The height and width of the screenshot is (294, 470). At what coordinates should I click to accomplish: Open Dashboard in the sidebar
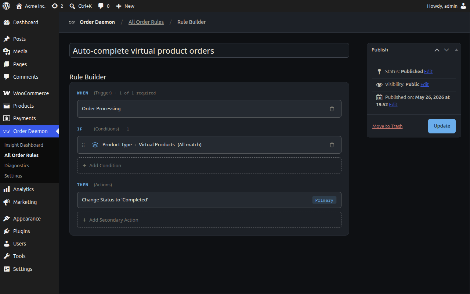click(x=29, y=22)
